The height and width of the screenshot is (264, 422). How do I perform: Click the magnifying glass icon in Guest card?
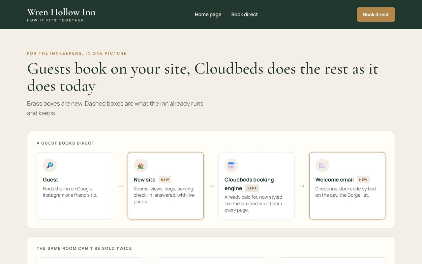(50, 165)
